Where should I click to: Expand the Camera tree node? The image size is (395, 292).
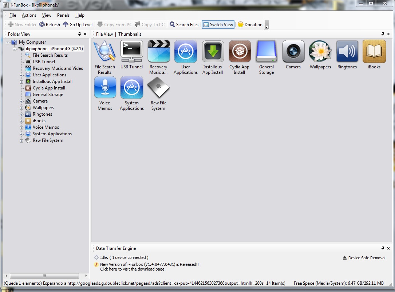point(21,101)
